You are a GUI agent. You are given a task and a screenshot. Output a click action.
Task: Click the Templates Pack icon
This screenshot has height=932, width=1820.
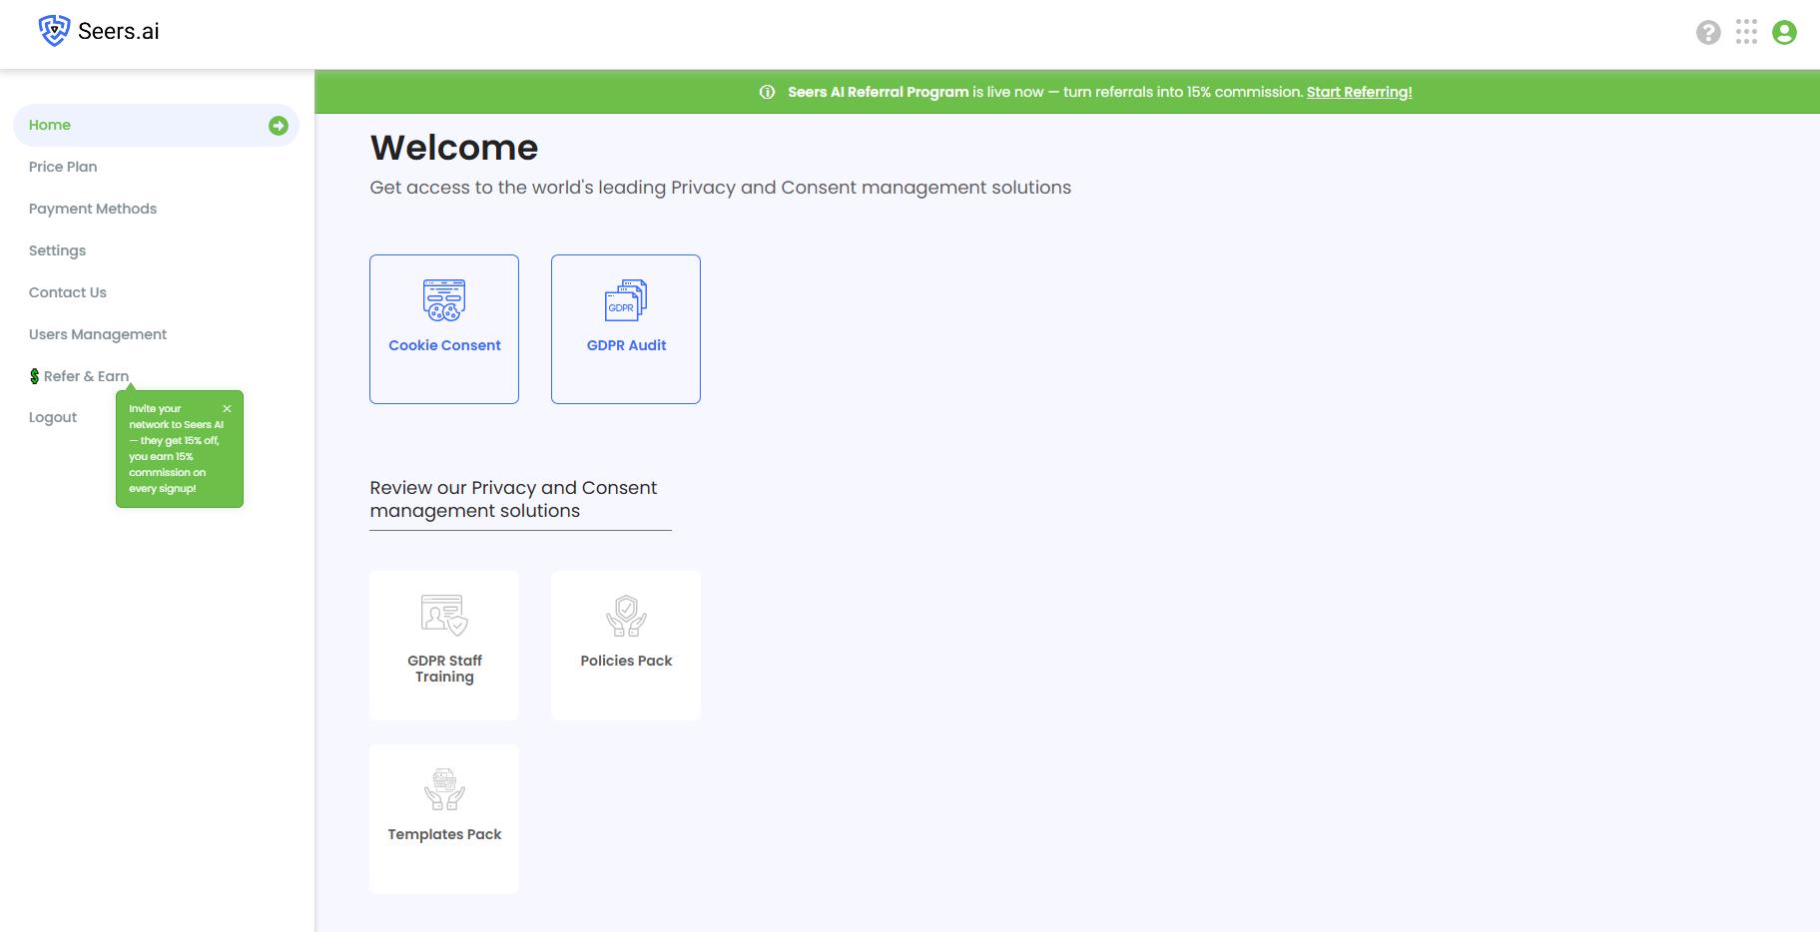tap(444, 789)
